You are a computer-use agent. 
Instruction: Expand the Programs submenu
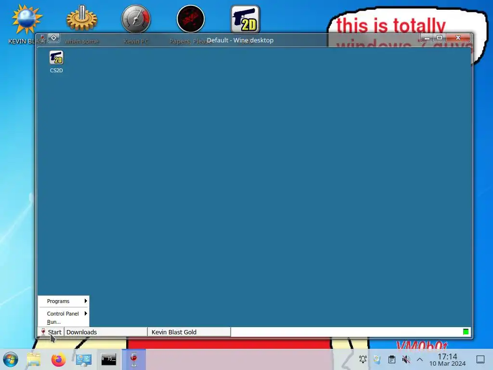coord(64,301)
